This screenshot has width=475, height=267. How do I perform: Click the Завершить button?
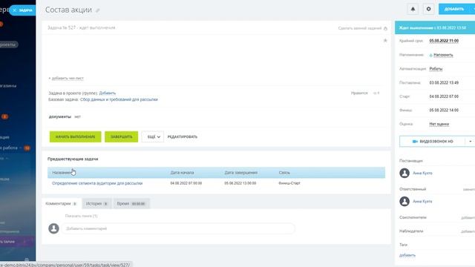pos(121,136)
